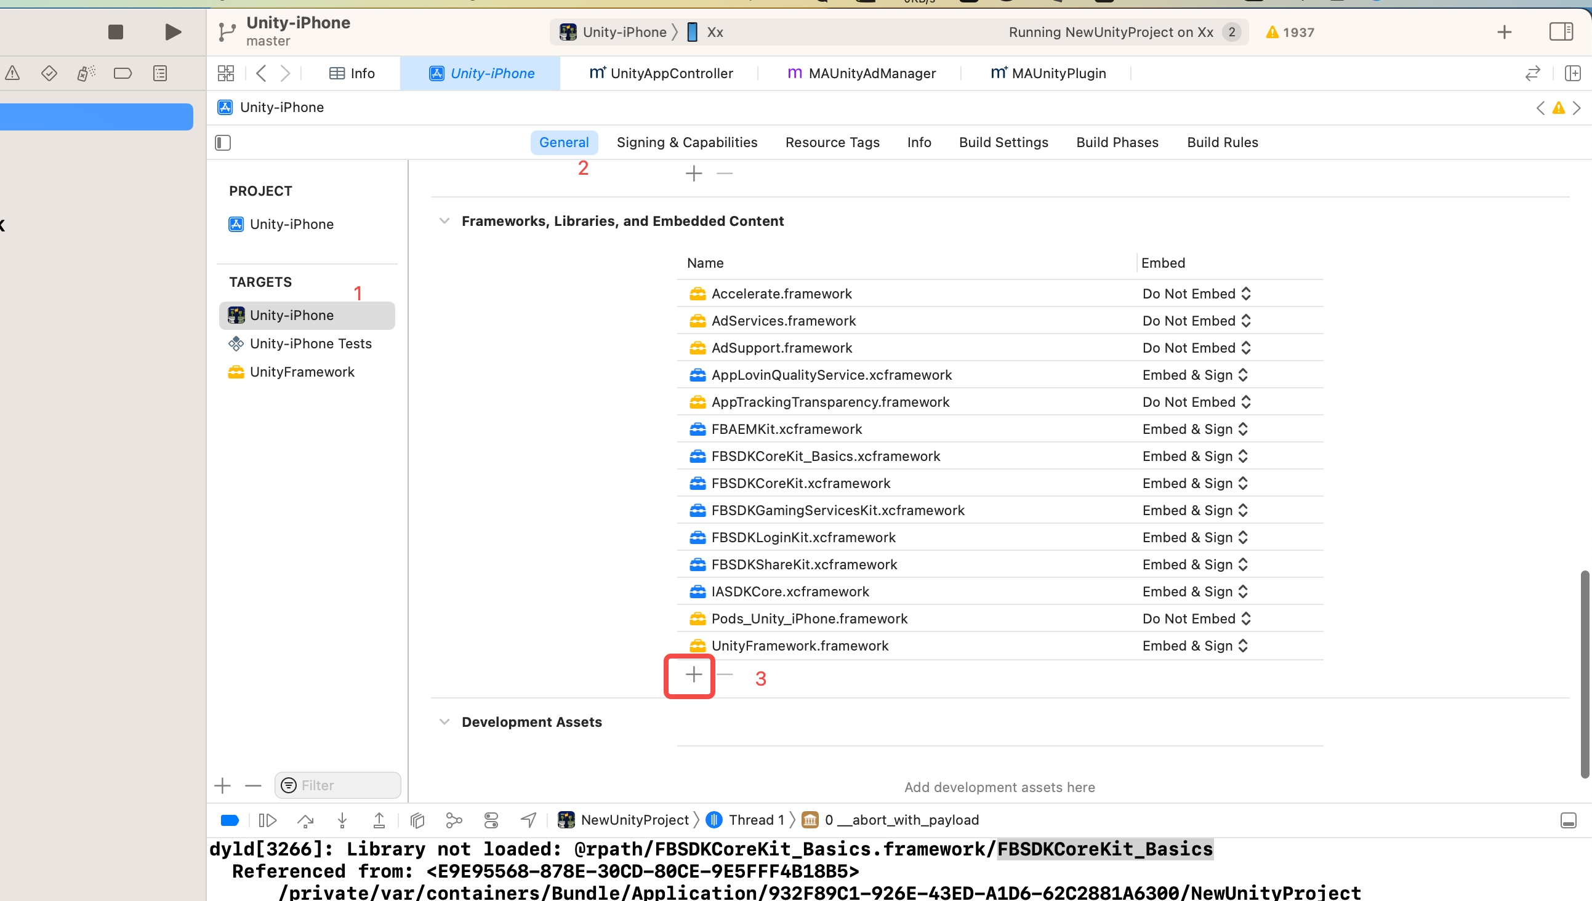Image resolution: width=1592 pixels, height=901 pixels.
Task: Click the editor options swap arrows icon
Action: click(1532, 73)
